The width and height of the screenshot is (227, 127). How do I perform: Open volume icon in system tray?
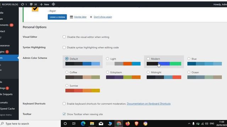click(206, 124)
